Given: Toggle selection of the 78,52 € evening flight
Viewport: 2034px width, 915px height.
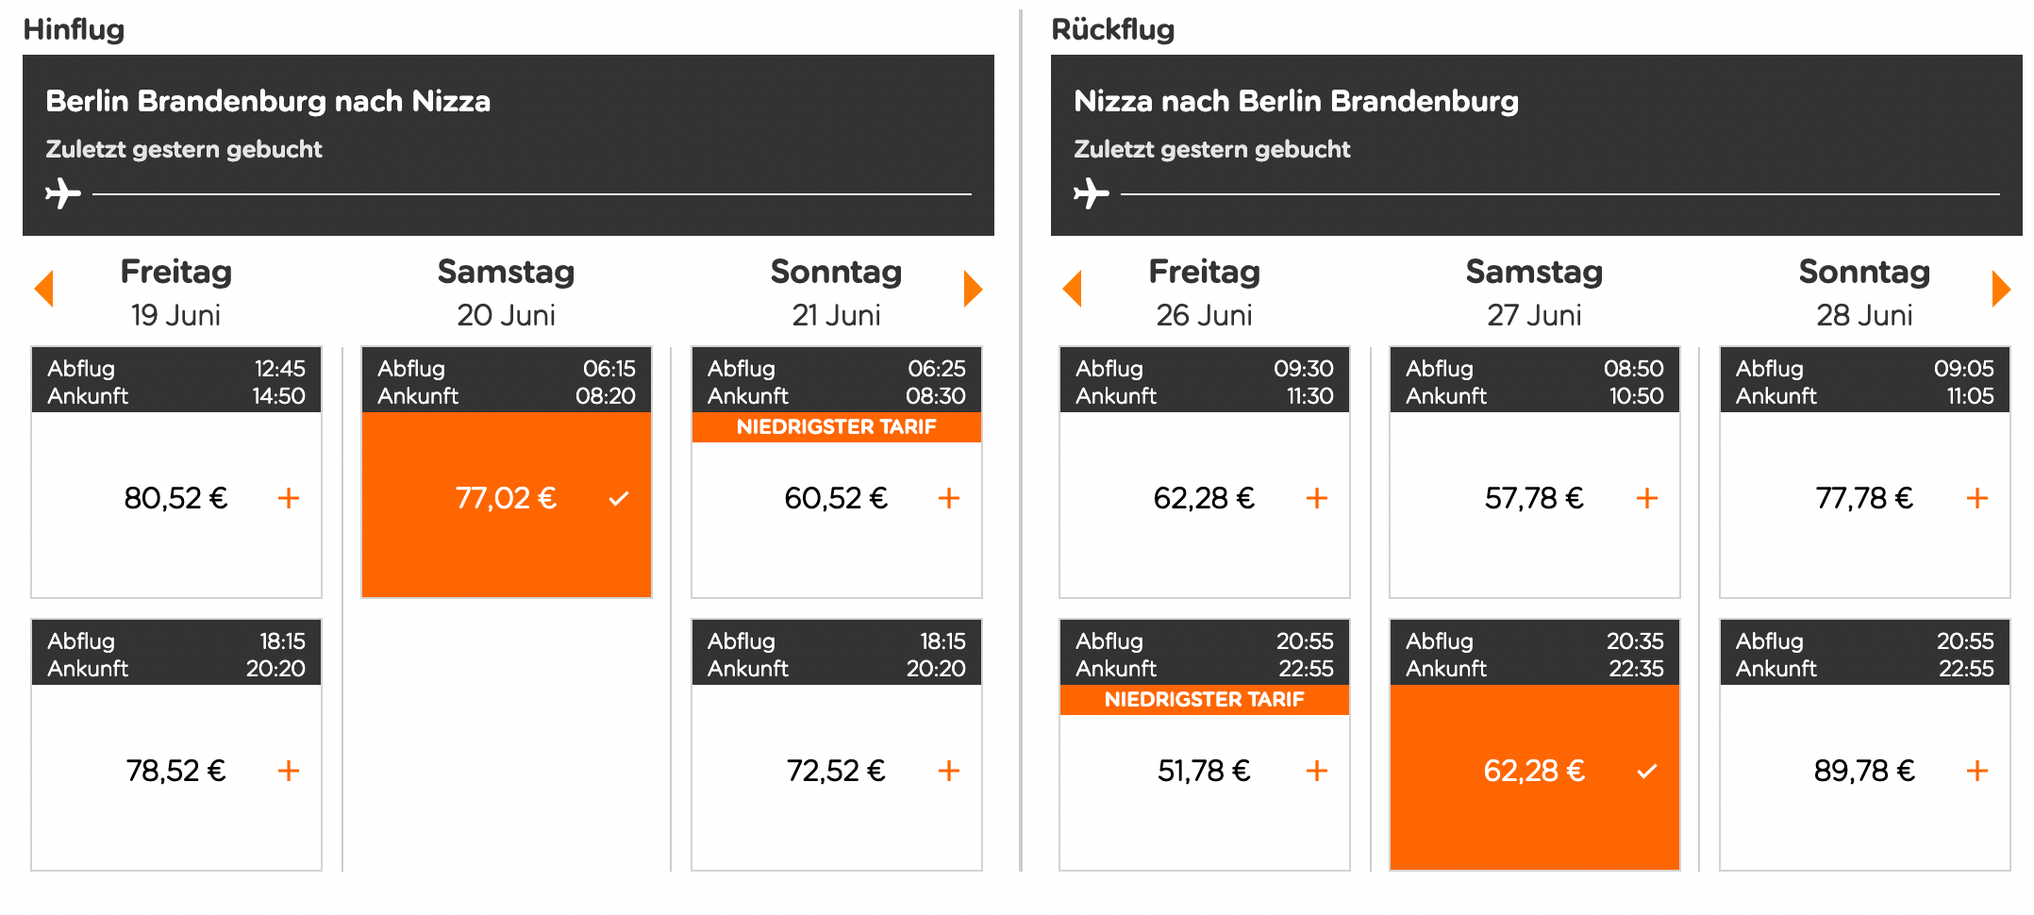Looking at the screenshot, I should point(289,771).
